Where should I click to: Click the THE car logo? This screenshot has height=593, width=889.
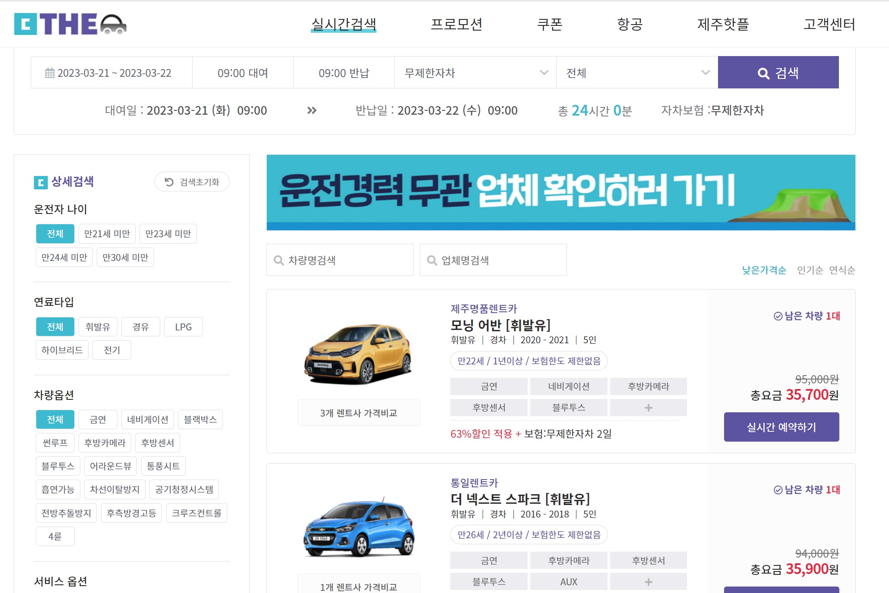pyautogui.click(x=70, y=24)
